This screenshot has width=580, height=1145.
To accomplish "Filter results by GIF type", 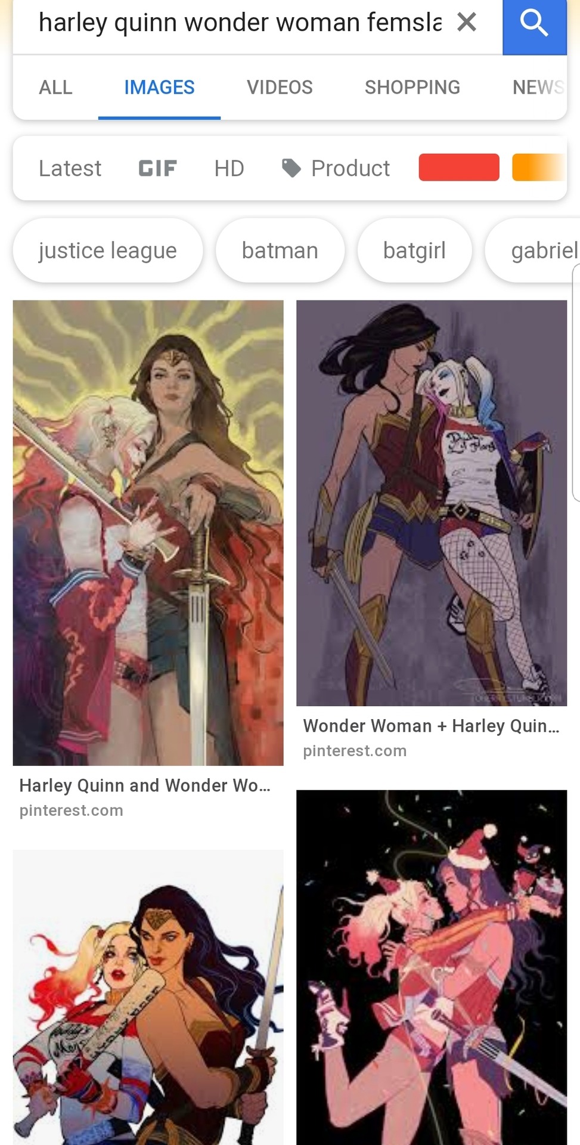I will pos(157,168).
